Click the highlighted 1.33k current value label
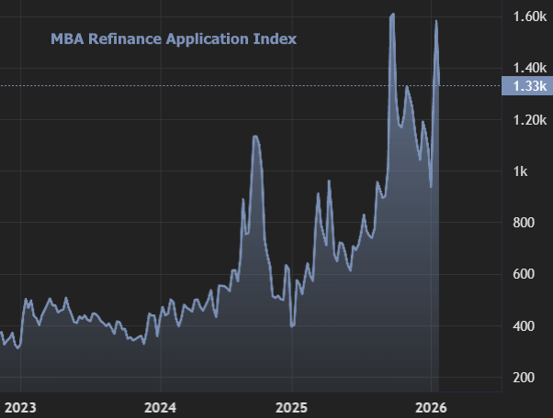The width and height of the screenshot is (553, 418). pos(527,86)
